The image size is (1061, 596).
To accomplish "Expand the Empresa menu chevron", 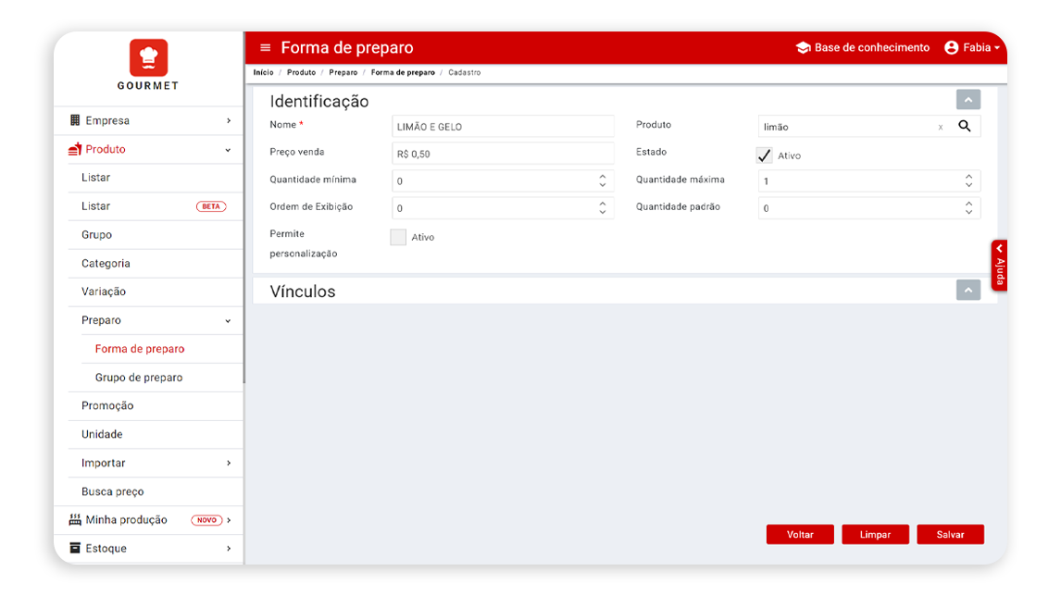I will click(x=229, y=120).
